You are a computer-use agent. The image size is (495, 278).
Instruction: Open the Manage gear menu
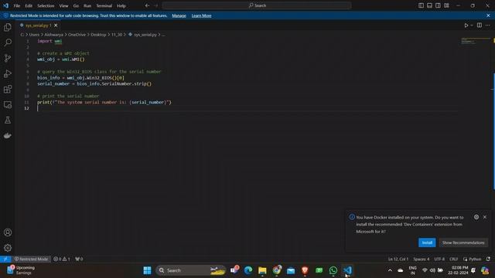[8, 248]
